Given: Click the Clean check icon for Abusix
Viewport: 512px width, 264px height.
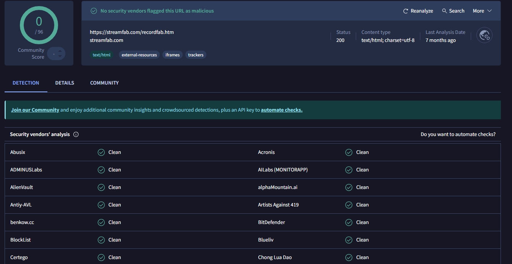Looking at the screenshot, I should (x=101, y=152).
